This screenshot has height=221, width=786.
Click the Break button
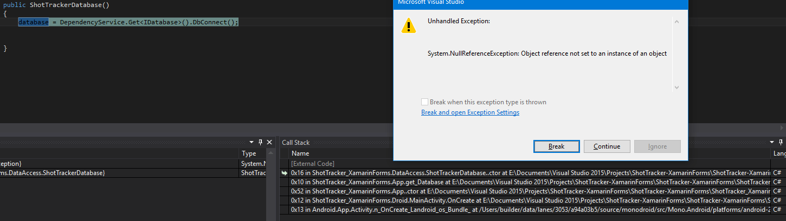pyautogui.click(x=556, y=146)
